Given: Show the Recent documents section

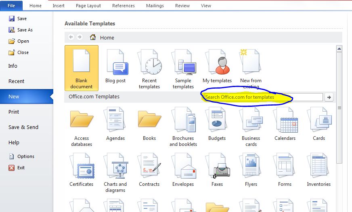Looking at the screenshot, I should click(x=17, y=81).
